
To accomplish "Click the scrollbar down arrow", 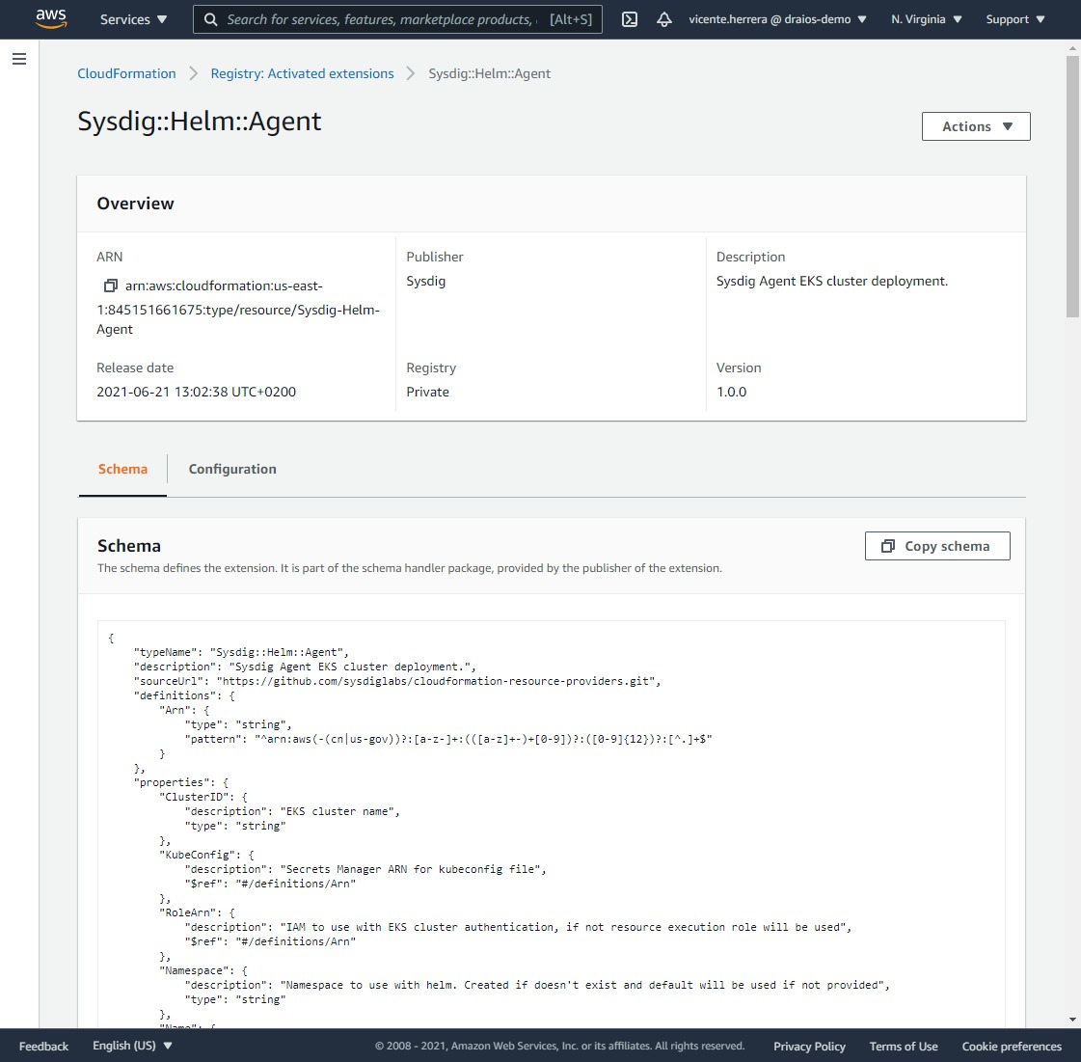I will (x=1072, y=1020).
